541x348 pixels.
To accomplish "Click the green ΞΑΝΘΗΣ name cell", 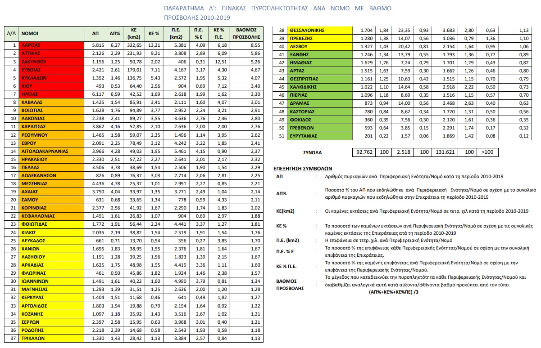I will click(x=319, y=54).
